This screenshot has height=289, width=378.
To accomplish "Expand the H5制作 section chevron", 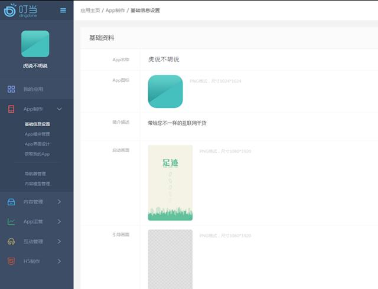I will click(x=59, y=261).
